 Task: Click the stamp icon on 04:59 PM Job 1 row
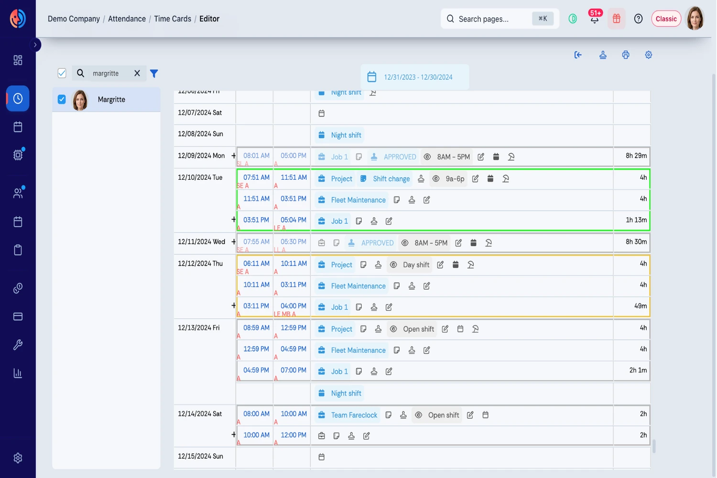point(374,371)
